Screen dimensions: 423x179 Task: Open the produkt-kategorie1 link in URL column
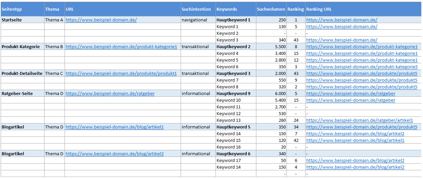(121, 47)
